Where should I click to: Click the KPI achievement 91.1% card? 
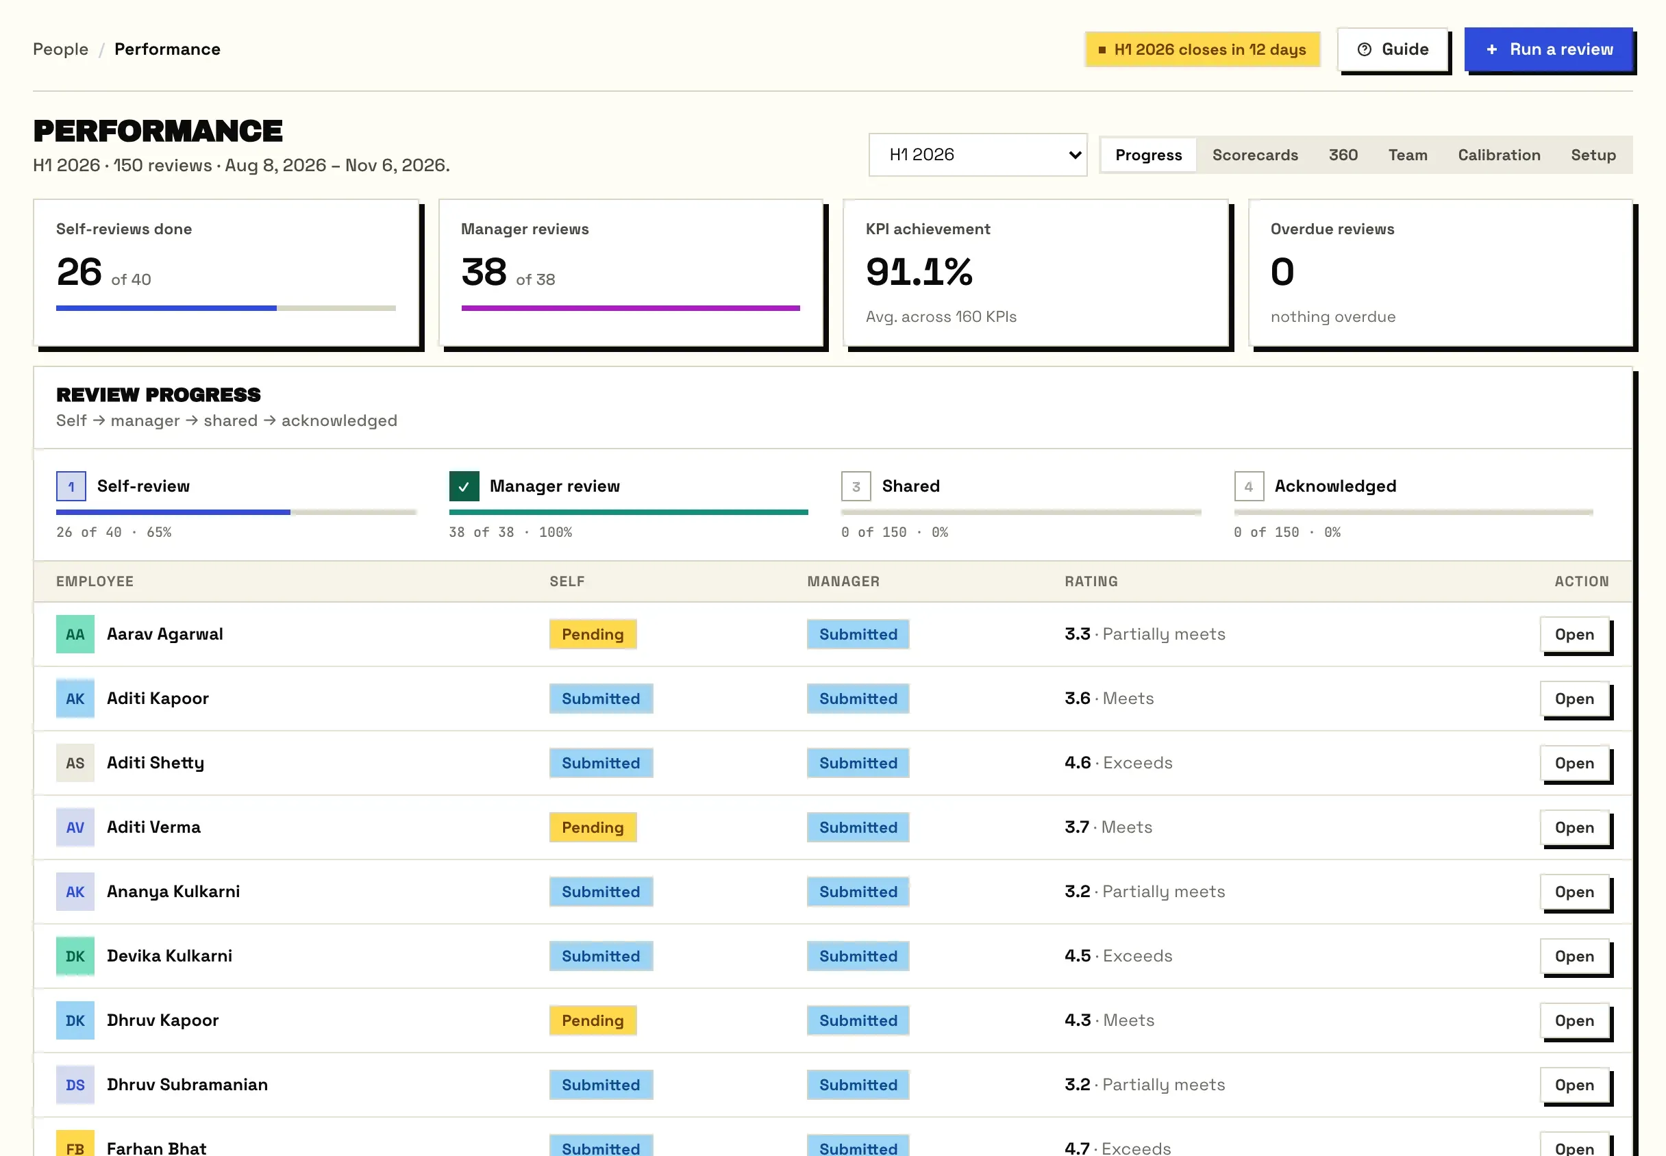(x=1036, y=274)
